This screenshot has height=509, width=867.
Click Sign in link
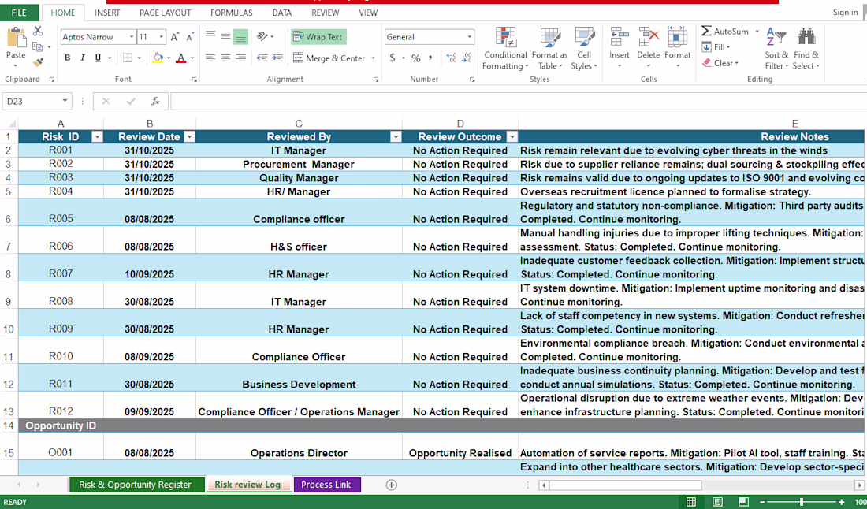tap(846, 12)
